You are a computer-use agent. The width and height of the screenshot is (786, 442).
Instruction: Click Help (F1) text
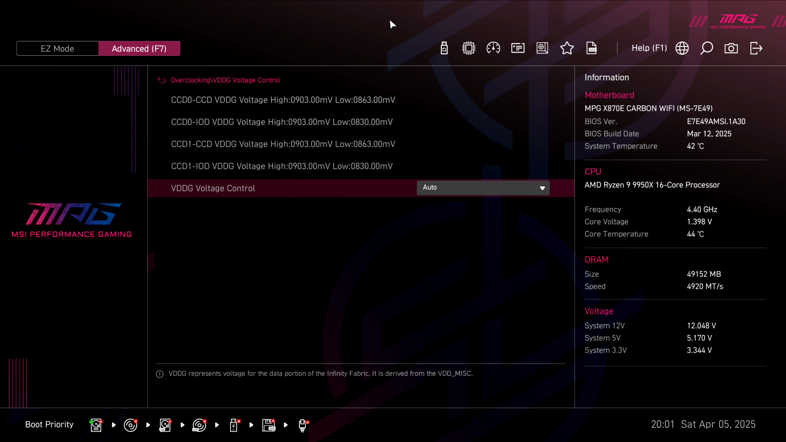coord(649,48)
